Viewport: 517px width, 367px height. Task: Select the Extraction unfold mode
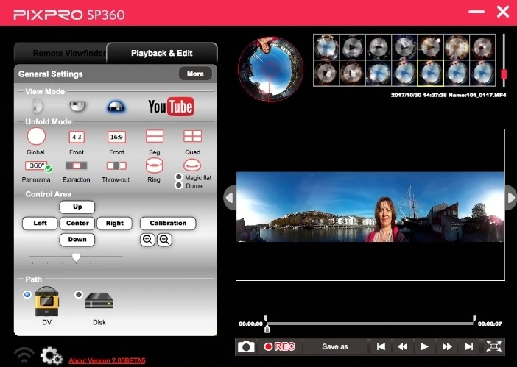click(x=77, y=165)
